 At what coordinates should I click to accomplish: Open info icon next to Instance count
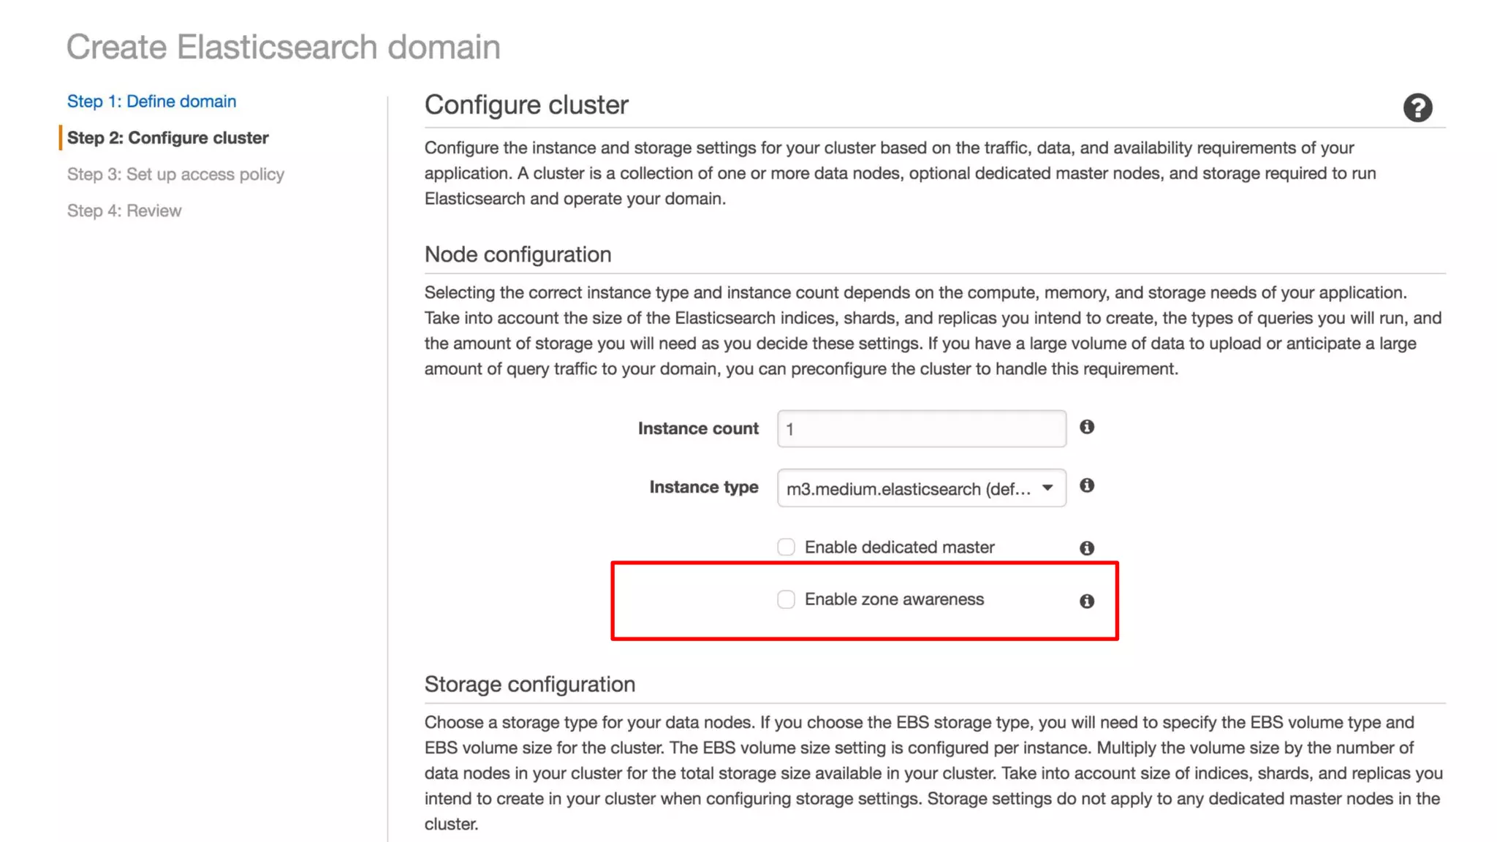[1087, 427]
